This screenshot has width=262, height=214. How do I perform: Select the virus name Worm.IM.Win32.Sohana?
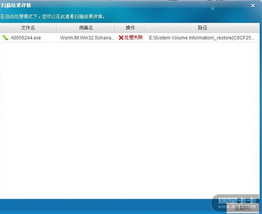pos(87,38)
